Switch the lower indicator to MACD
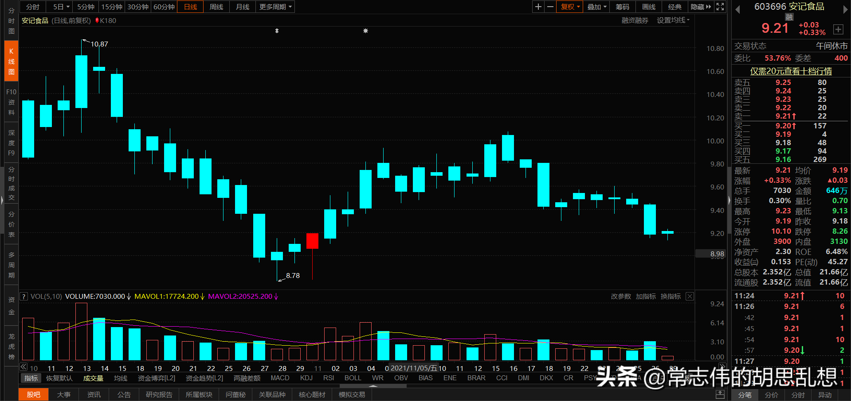This screenshot has height=401, width=851. (x=280, y=378)
